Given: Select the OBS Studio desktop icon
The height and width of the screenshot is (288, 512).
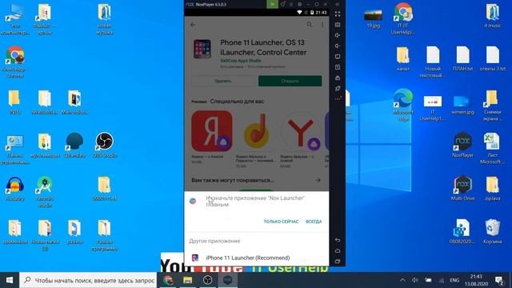Looking at the screenshot, I should point(105,145).
